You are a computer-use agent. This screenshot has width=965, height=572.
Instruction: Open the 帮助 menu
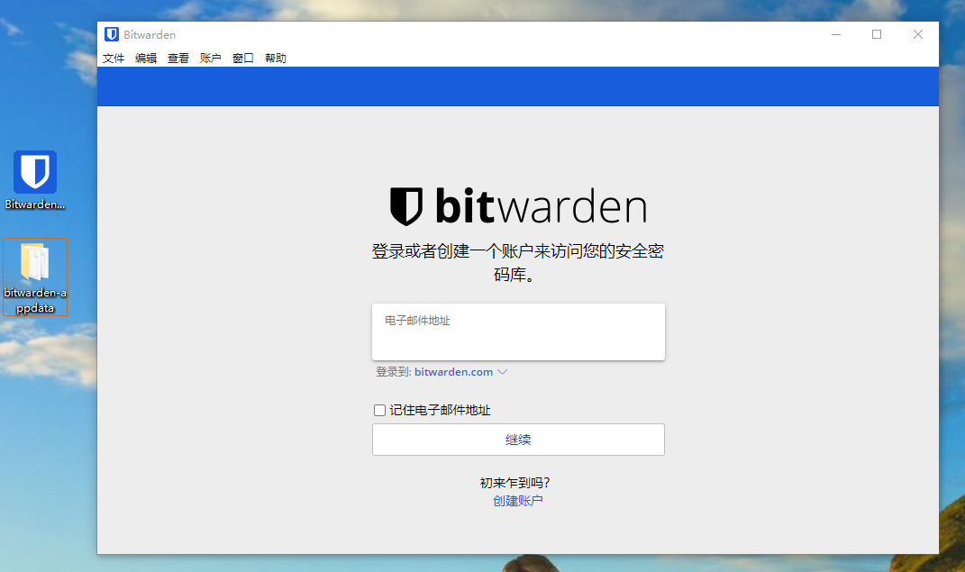pos(276,58)
